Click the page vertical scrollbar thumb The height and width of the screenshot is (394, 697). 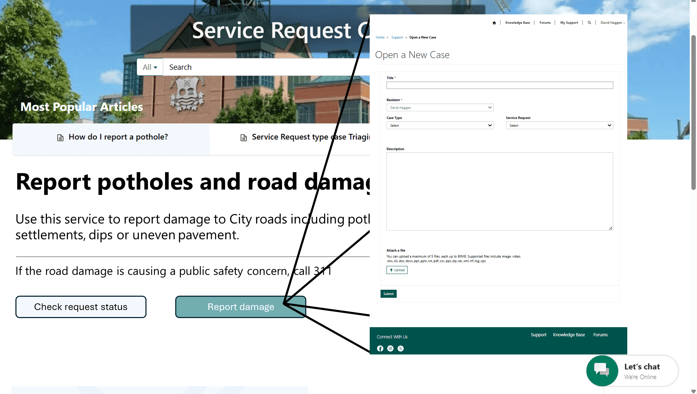pyautogui.click(x=693, y=112)
